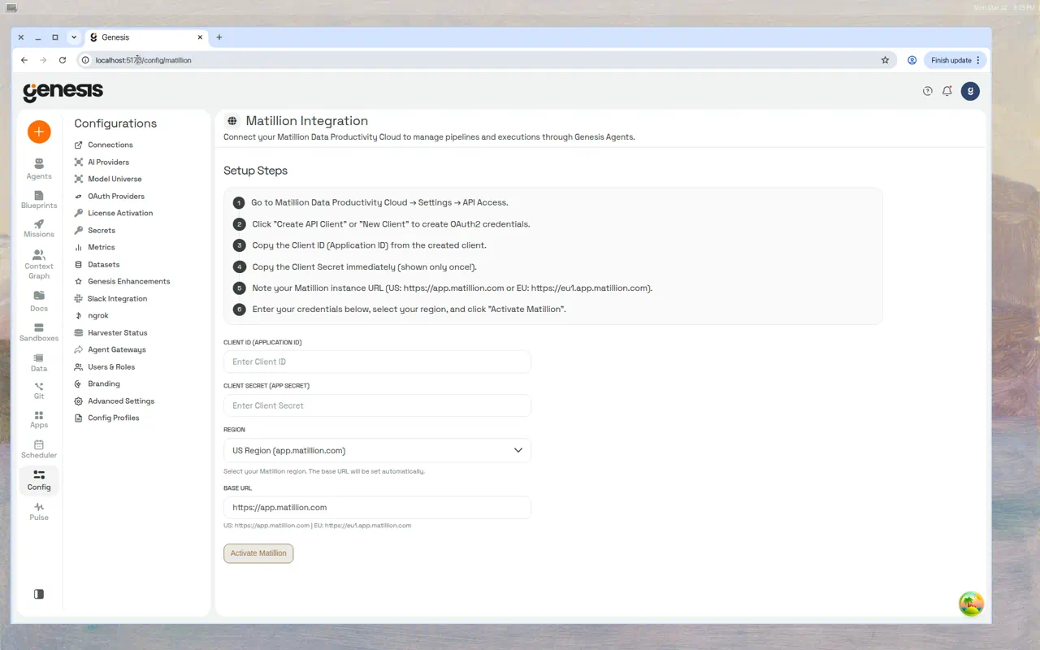Open the Apps grid icon
The width and height of the screenshot is (1040, 650).
[x=39, y=419]
